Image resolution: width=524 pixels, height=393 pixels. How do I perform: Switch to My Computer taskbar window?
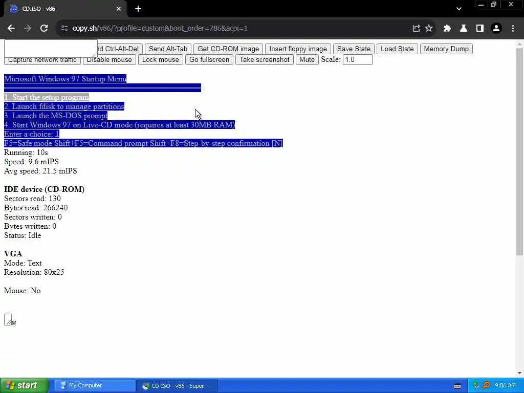coord(95,386)
